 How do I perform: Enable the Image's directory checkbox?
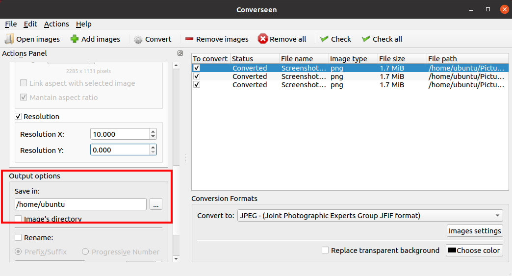tap(18, 219)
